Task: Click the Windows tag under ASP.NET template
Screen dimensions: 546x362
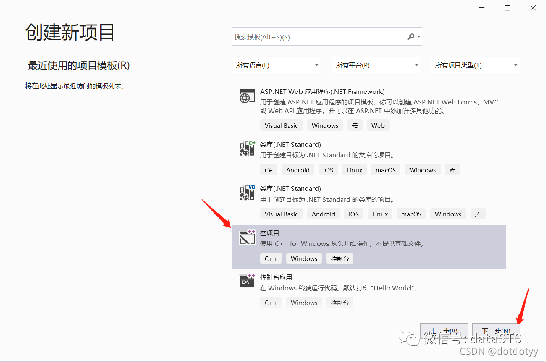Action: pyautogui.click(x=325, y=125)
